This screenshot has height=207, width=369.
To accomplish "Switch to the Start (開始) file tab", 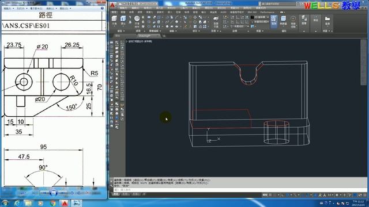I will tap(118, 36).
